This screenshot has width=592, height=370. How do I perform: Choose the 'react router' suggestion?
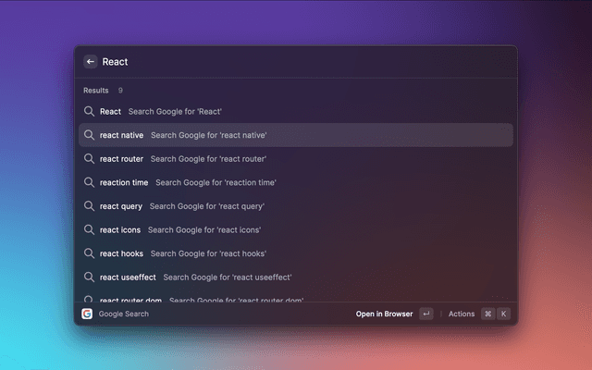click(x=296, y=158)
